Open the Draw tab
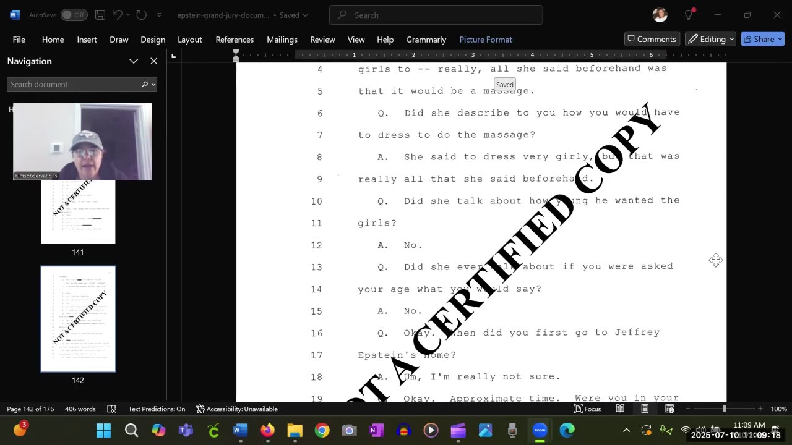The width and height of the screenshot is (792, 445). tap(119, 40)
